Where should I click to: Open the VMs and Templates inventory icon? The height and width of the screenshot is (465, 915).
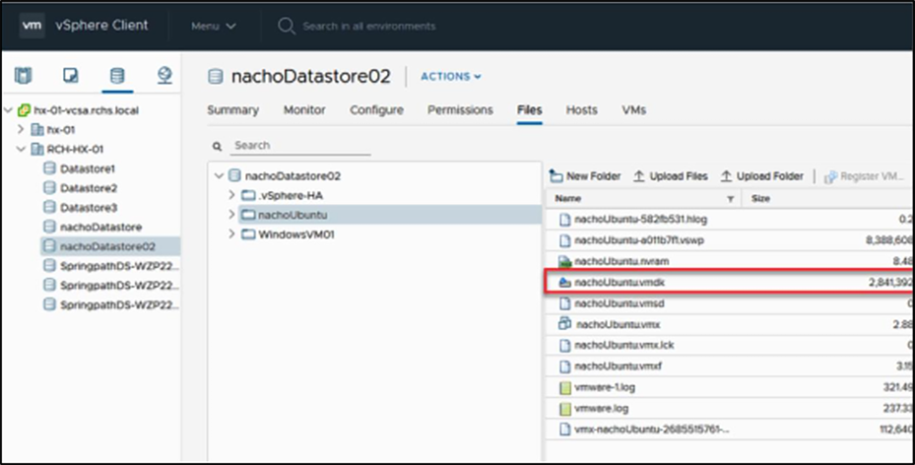(x=71, y=75)
